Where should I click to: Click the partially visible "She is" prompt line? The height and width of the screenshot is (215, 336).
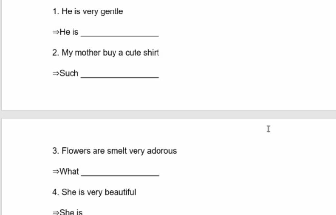pyautogui.click(x=71, y=212)
